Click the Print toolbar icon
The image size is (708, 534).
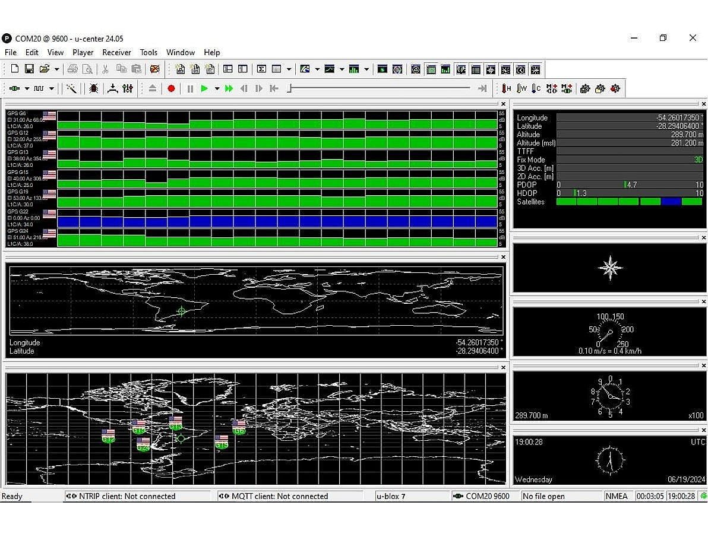click(72, 69)
